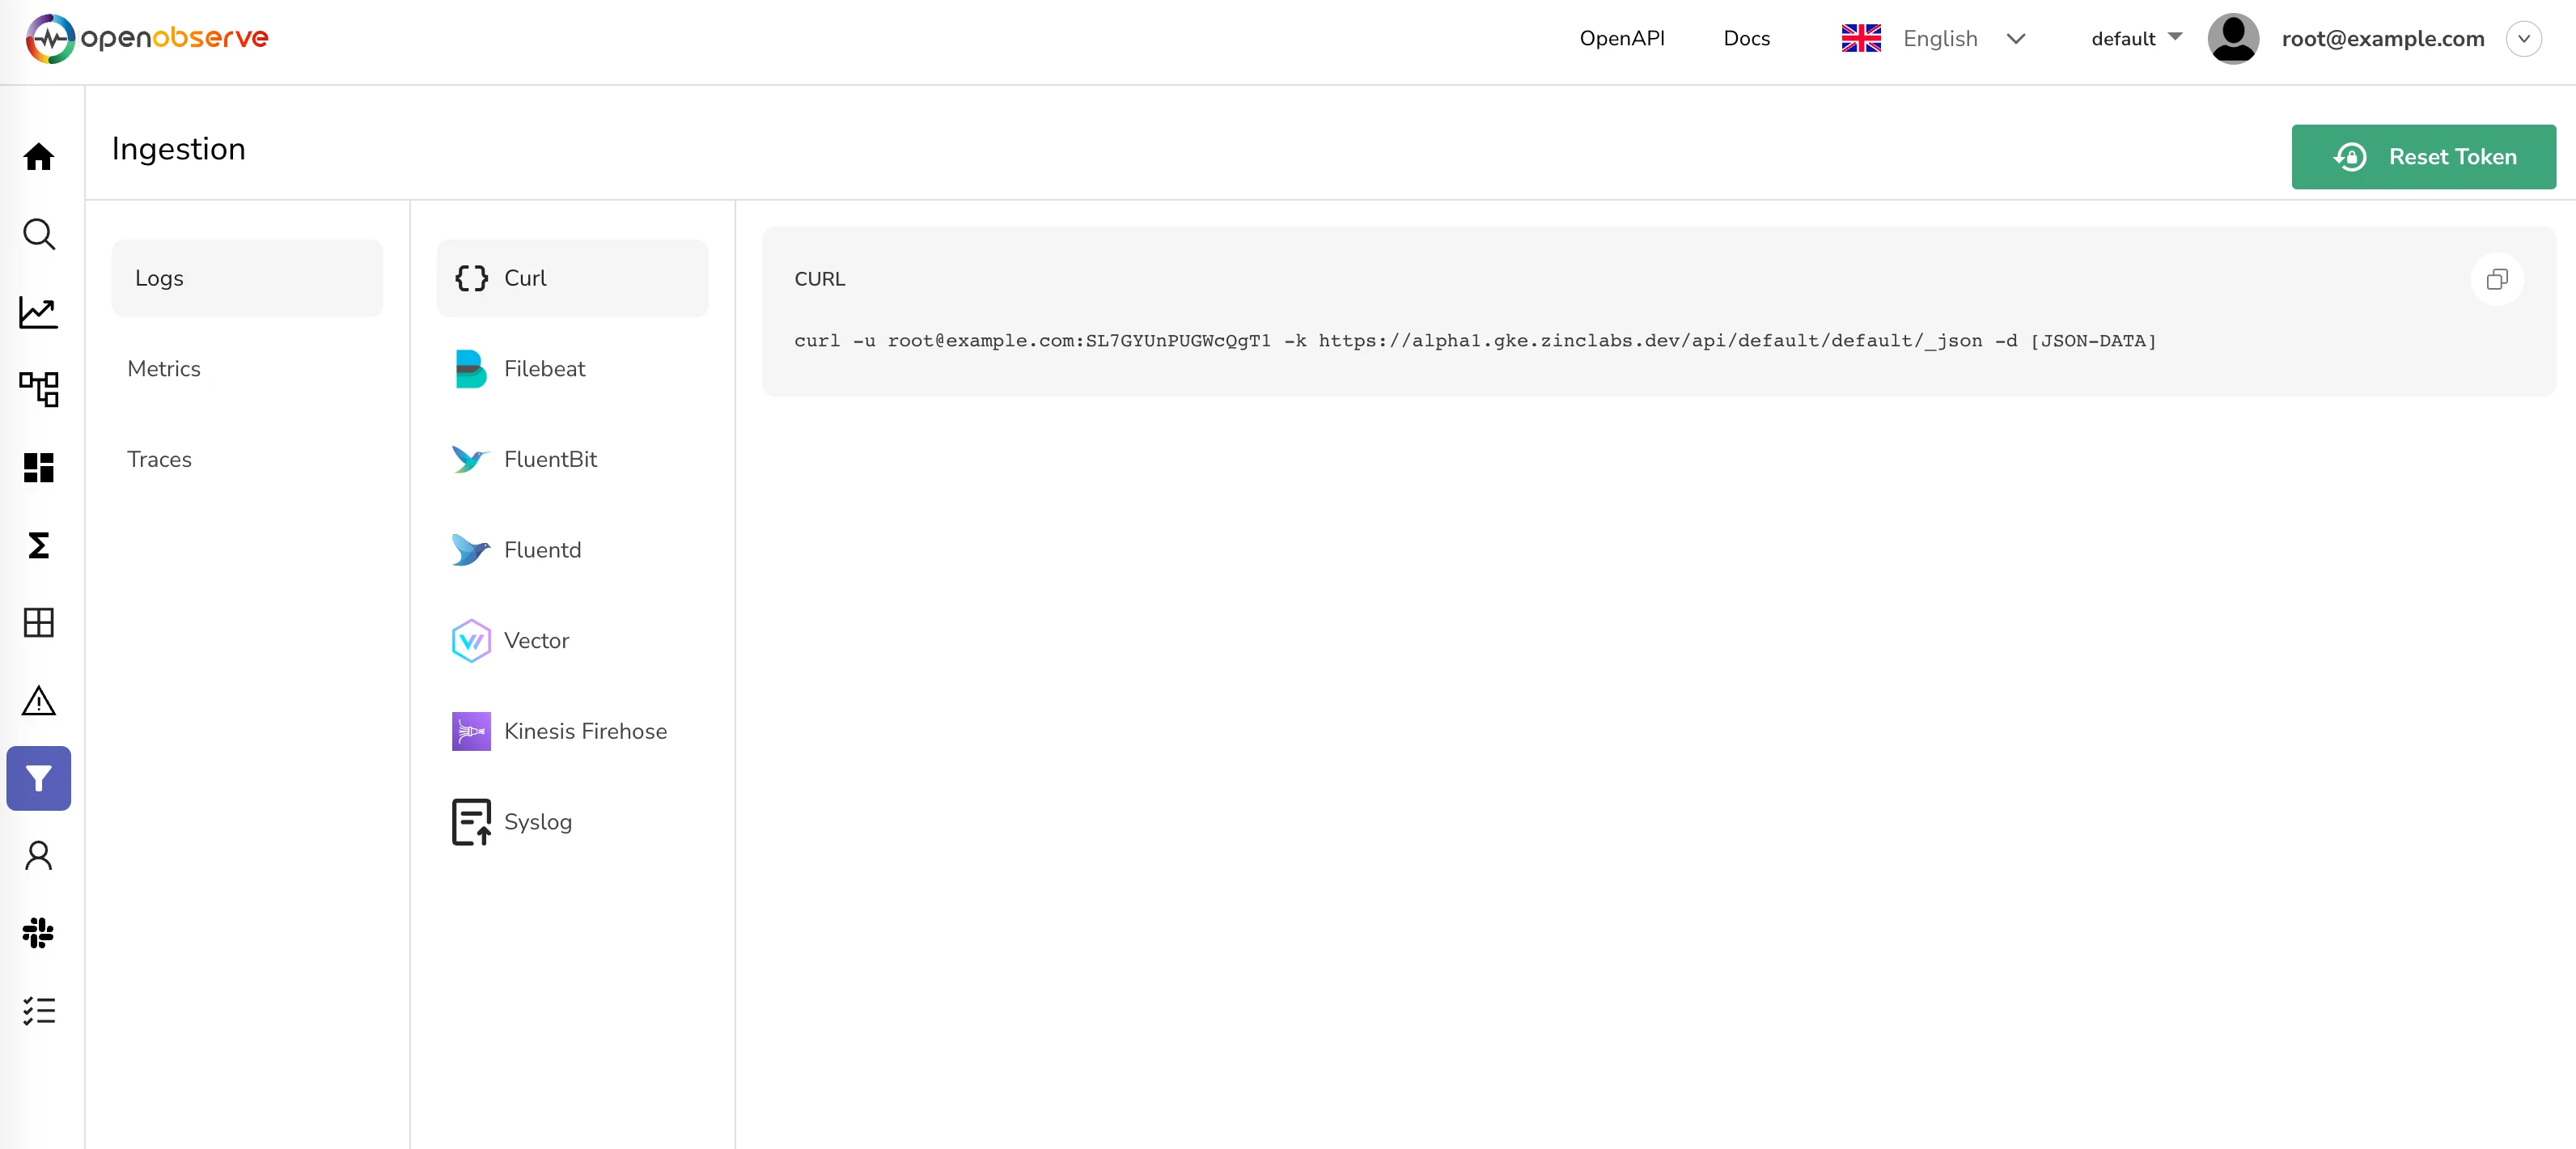Expand the user account menu chevron
Screen dimensions: 2576x1149
point(2523,39)
